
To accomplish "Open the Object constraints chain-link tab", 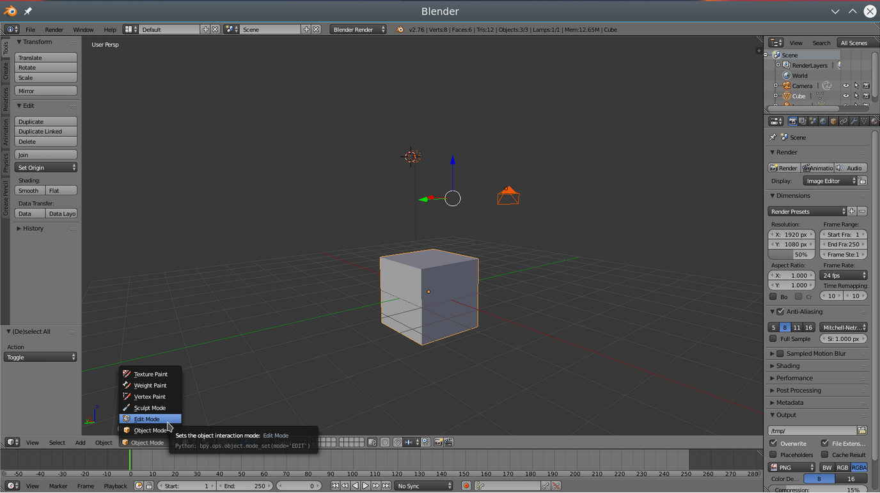I will 844,121.
